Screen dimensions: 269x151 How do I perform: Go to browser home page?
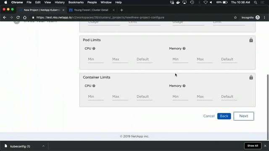click(25, 18)
